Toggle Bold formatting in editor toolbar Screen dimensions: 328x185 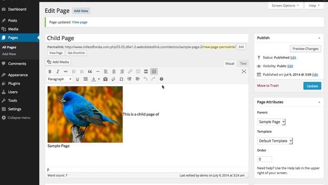click(x=50, y=71)
